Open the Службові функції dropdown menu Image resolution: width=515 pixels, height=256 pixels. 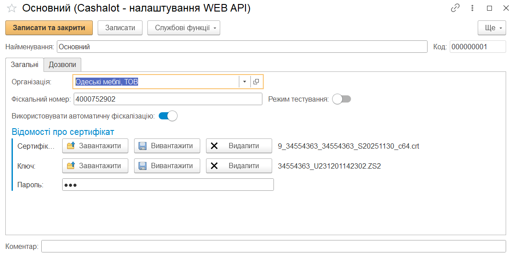184,28
